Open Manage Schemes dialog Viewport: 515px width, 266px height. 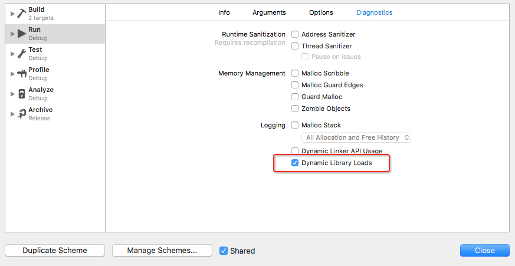point(162,250)
